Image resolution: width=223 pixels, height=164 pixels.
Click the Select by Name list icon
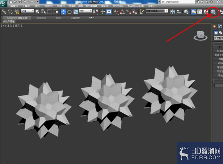43,11
